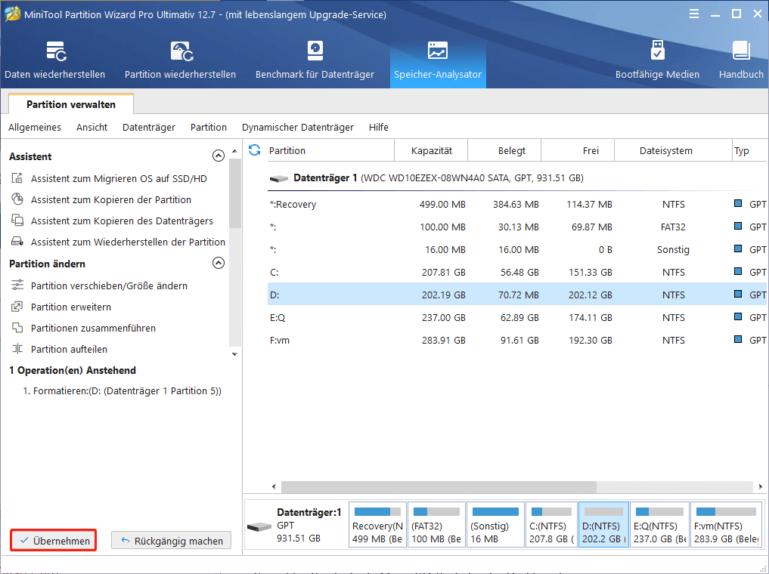769x574 pixels.
Task: Click the Übernehmen button
Action: (x=54, y=540)
